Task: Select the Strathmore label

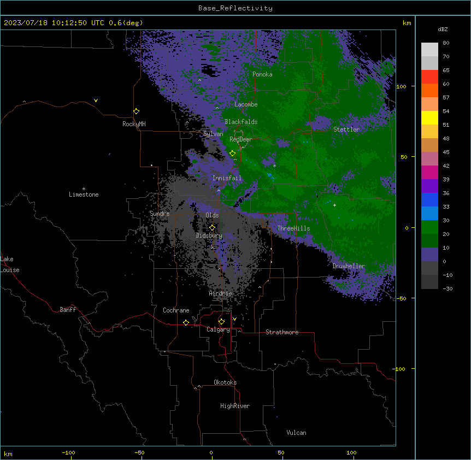Action: tap(282, 332)
